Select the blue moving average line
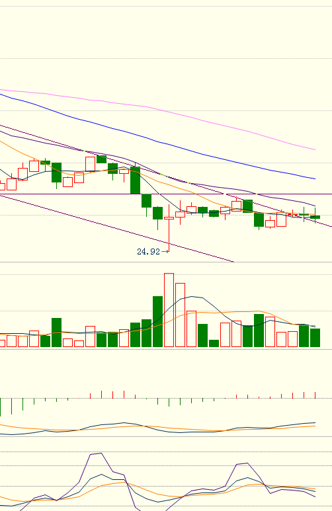332x511 pixels. (157, 141)
